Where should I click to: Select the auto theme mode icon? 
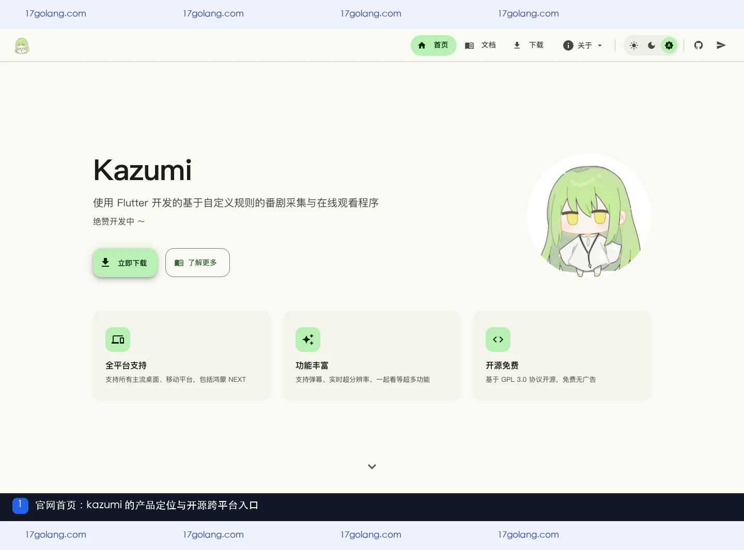669,45
